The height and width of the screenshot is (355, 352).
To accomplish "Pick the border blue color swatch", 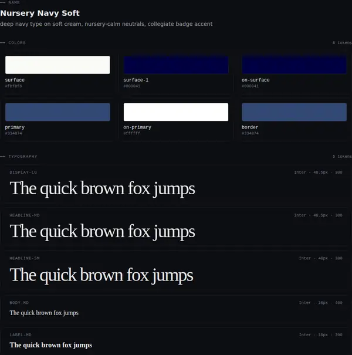I will tap(294, 112).
